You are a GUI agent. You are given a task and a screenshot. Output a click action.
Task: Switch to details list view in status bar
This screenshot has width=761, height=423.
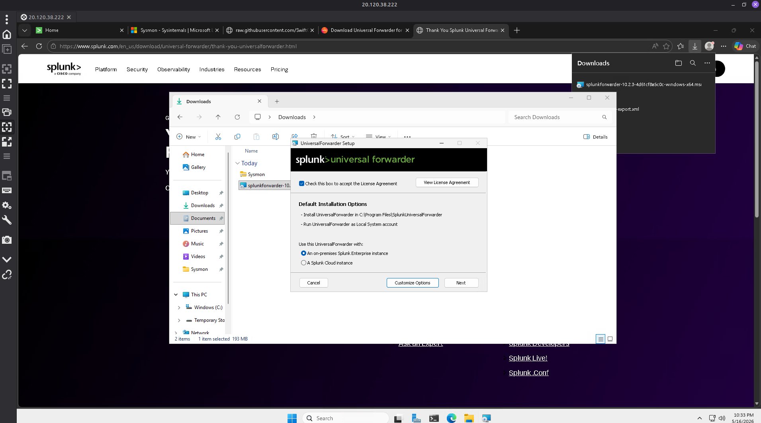click(601, 339)
